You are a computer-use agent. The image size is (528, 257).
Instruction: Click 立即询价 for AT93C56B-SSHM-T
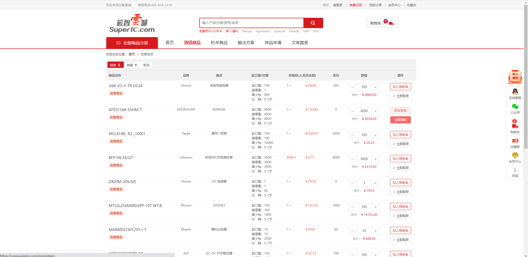click(x=400, y=120)
